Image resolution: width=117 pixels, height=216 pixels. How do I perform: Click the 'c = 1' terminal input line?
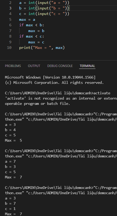point(10,209)
